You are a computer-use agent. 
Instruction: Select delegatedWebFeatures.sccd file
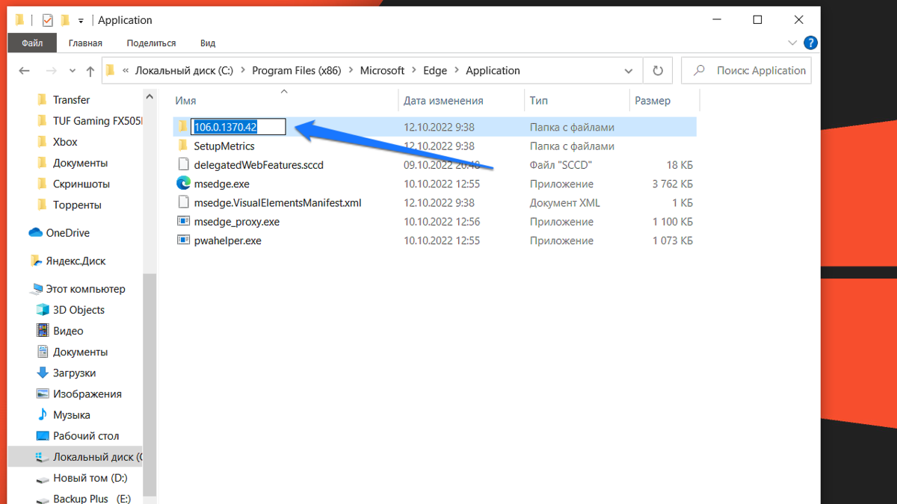(259, 165)
